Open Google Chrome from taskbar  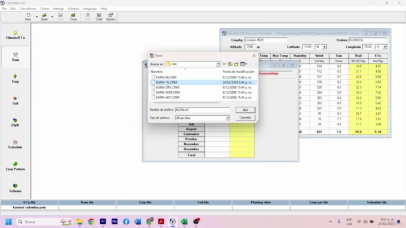pyautogui.click(x=91, y=222)
